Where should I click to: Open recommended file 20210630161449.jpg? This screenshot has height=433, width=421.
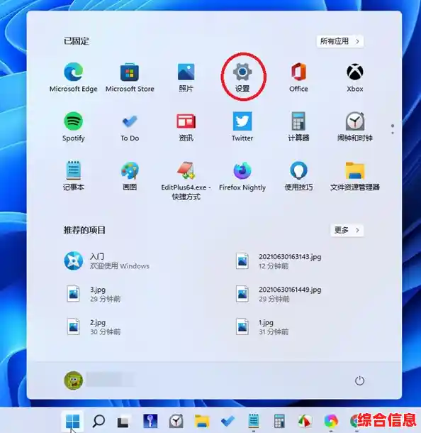(279, 294)
